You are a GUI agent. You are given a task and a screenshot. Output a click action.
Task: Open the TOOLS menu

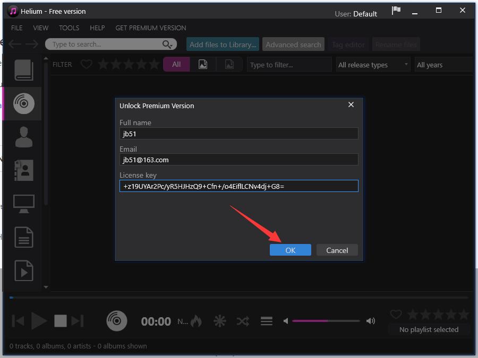point(69,28)
